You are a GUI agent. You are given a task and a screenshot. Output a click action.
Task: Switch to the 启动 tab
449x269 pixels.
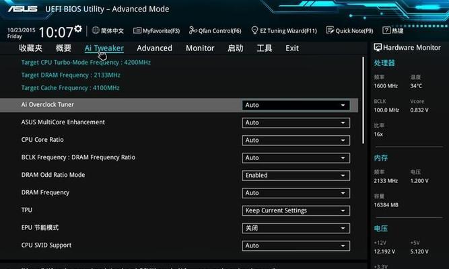[236, 48]
